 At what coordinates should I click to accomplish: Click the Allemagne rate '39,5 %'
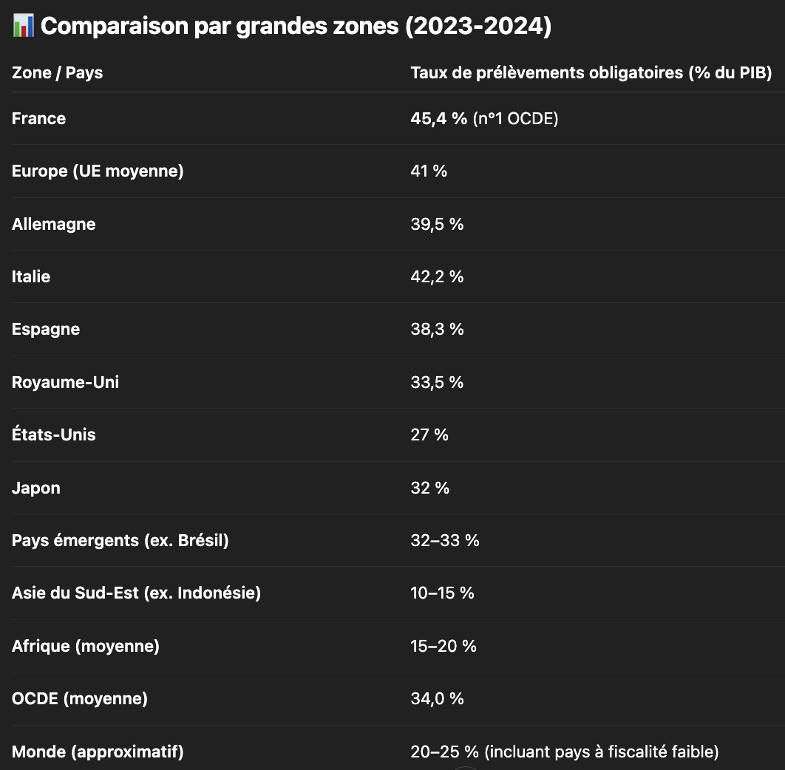(x=437, y=225)
